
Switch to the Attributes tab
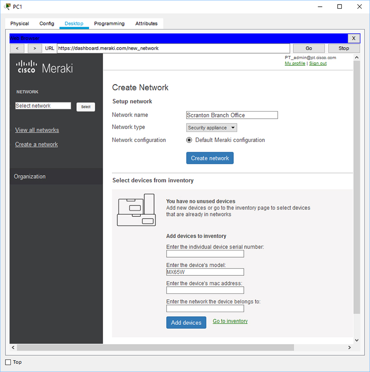point(146,24)
